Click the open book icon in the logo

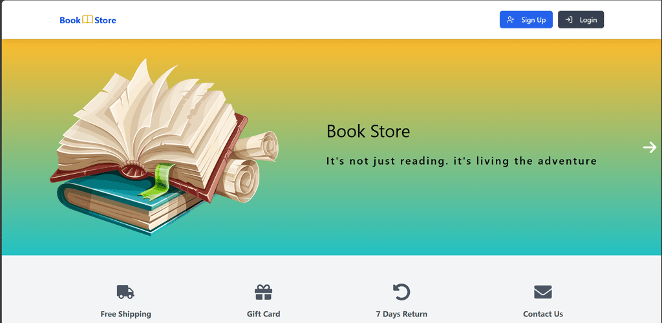(x=87, y=20)
